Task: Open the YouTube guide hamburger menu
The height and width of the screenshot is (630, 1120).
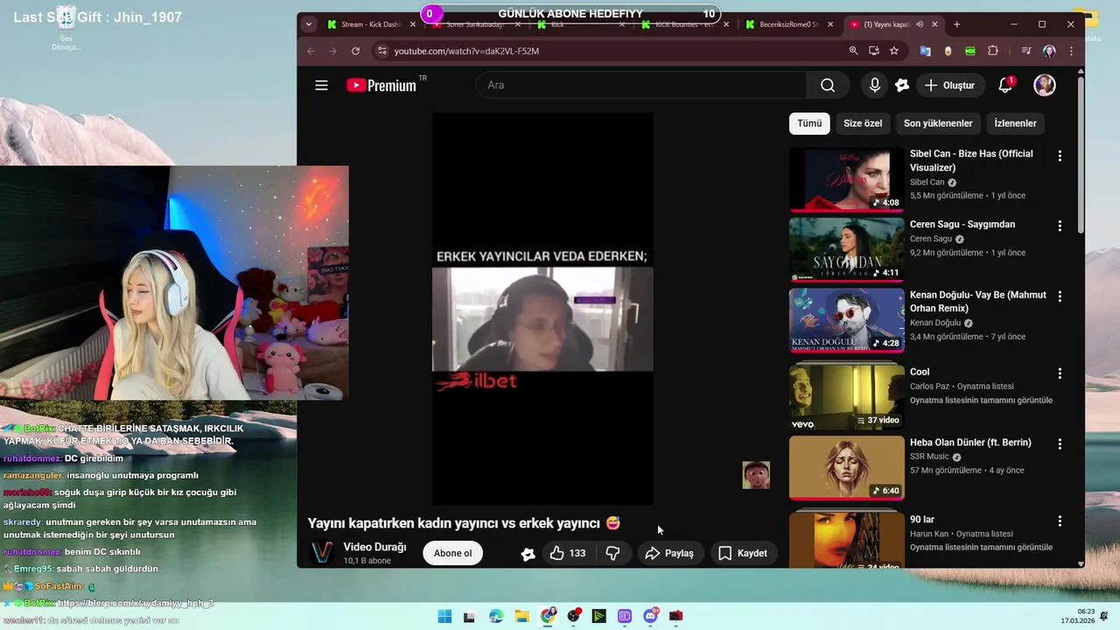Action: (x=321, y=85)
